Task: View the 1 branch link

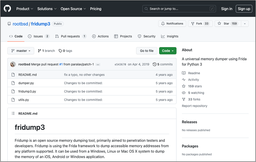Action: 46,51
